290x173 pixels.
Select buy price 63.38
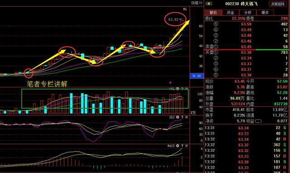(246, 52)
